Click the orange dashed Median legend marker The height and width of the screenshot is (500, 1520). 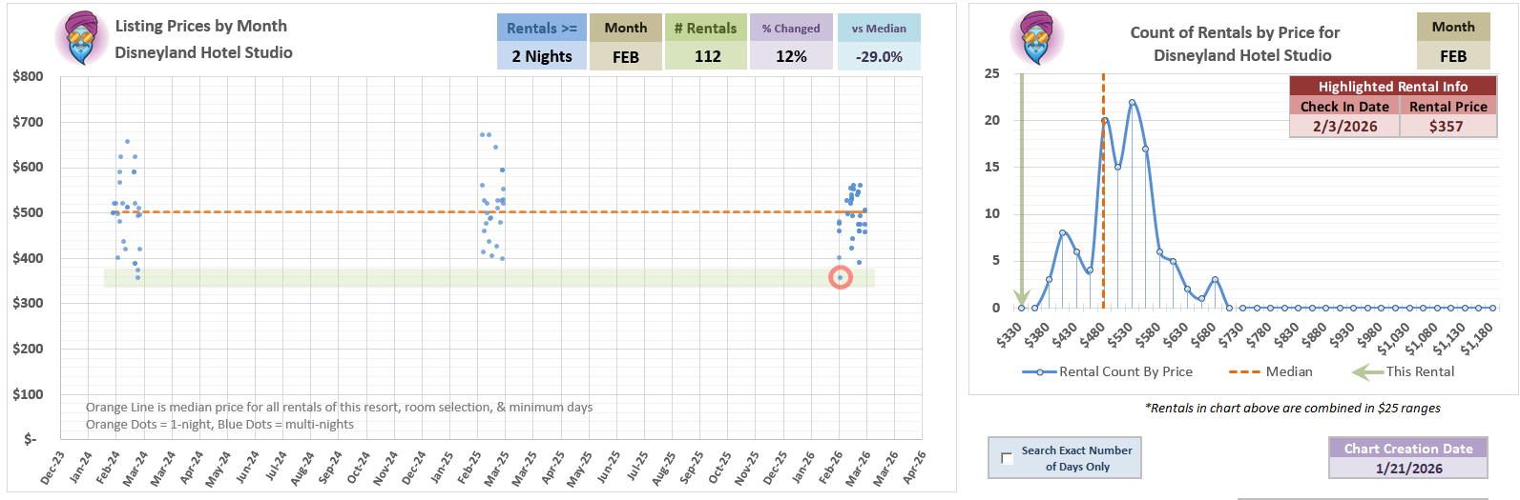pos(1243,372)
